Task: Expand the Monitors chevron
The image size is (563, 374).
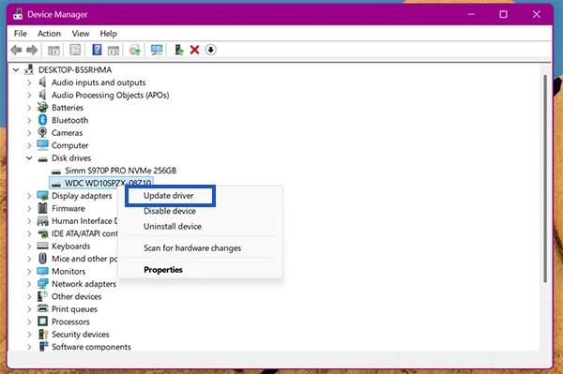Action: point(29,272)
